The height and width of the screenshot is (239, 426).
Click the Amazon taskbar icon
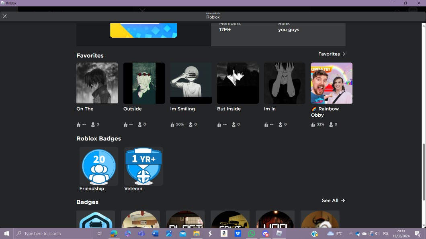point(224,233)
